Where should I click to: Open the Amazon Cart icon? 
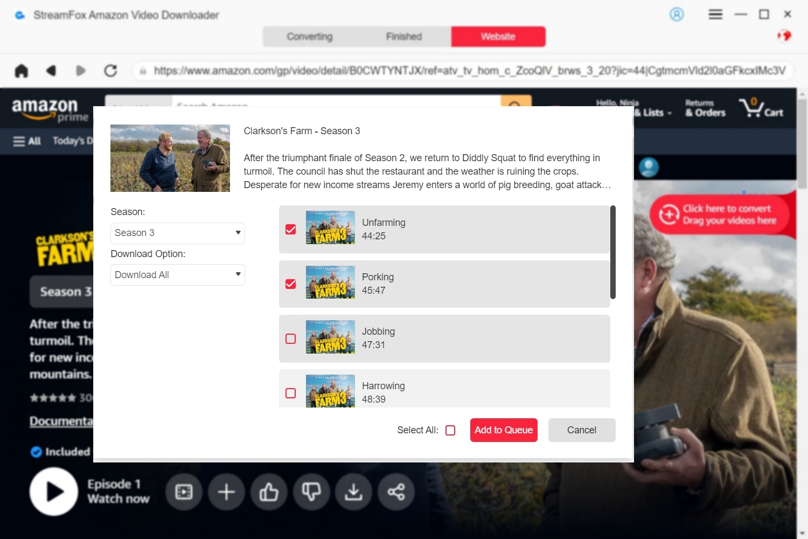tap(761, 108)
